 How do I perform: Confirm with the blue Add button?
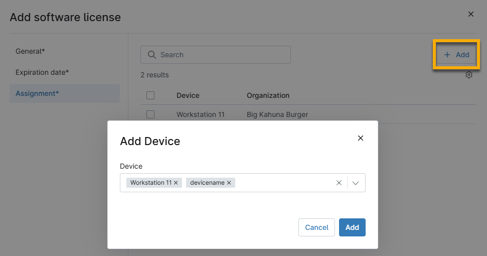[352, 227]
